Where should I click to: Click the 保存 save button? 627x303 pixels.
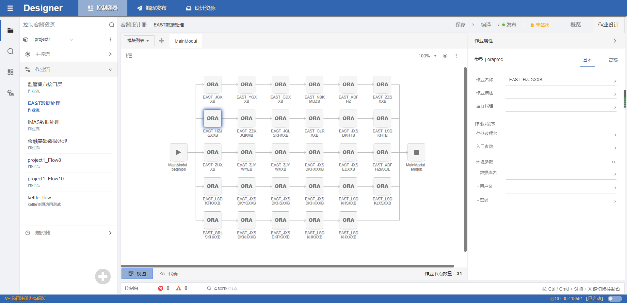pos(460,25)
